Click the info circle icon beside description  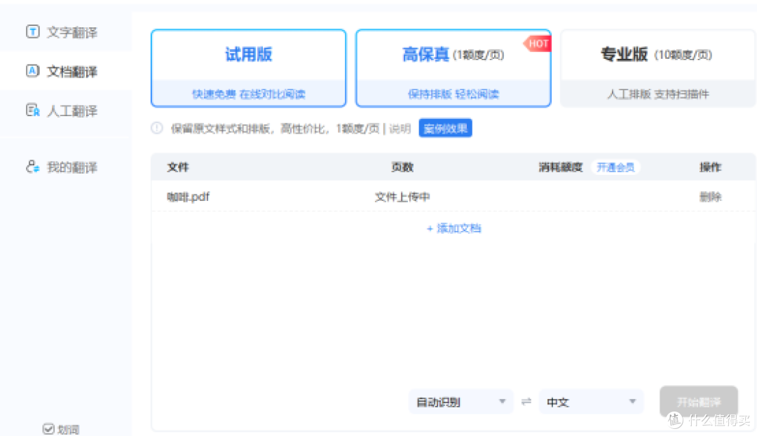(157, 128)
